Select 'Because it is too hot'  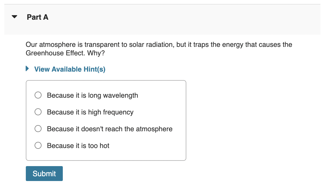(78, 146)
